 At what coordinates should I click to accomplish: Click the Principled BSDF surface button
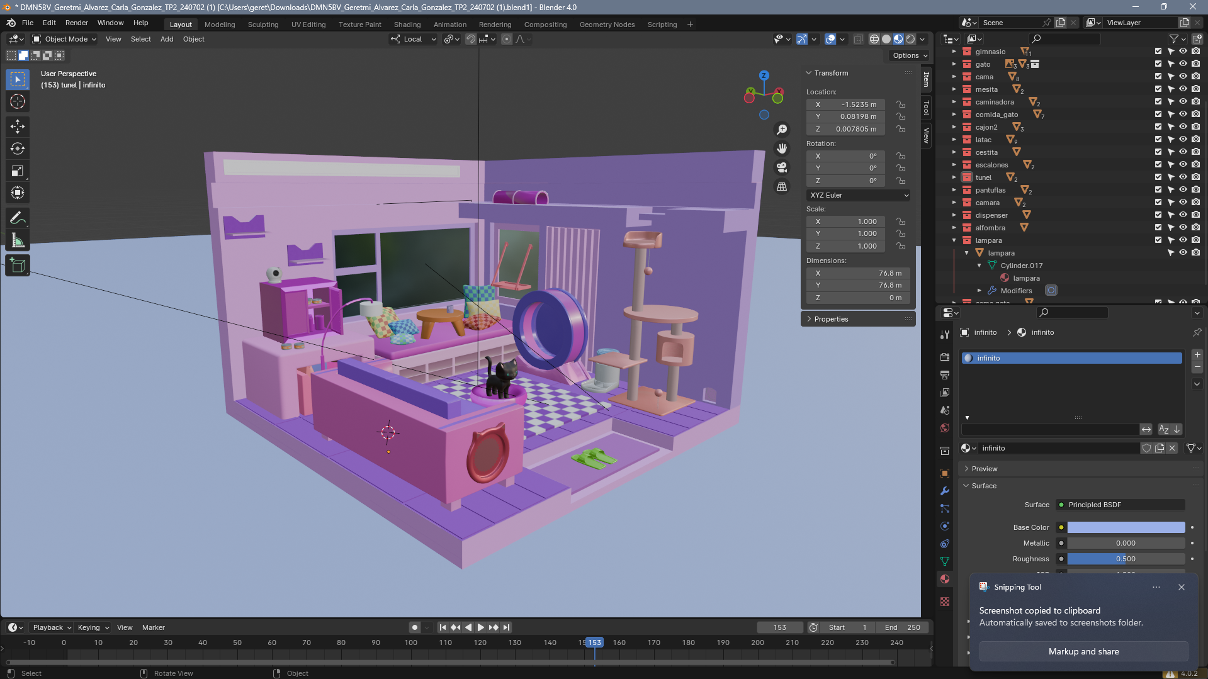1121,505
